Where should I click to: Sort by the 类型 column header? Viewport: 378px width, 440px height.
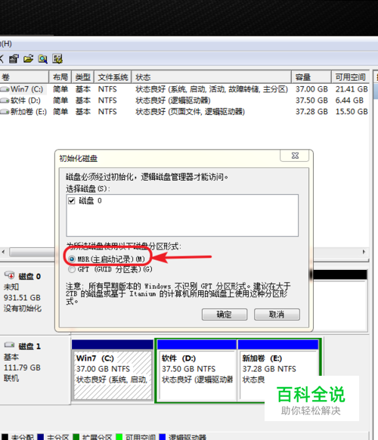click(x=83, y=77)
